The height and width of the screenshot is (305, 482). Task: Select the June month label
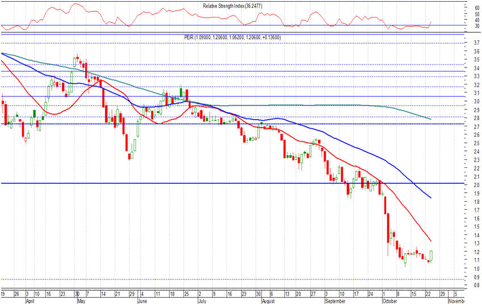tap(142, 301)
